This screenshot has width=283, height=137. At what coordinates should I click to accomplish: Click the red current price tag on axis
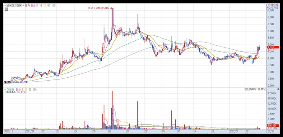click(x=273, y=47)
